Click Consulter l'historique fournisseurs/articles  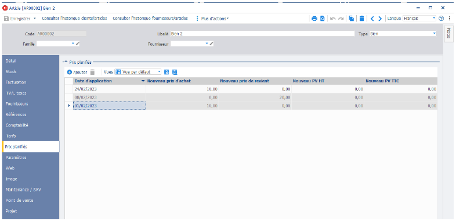click(150, 19)
